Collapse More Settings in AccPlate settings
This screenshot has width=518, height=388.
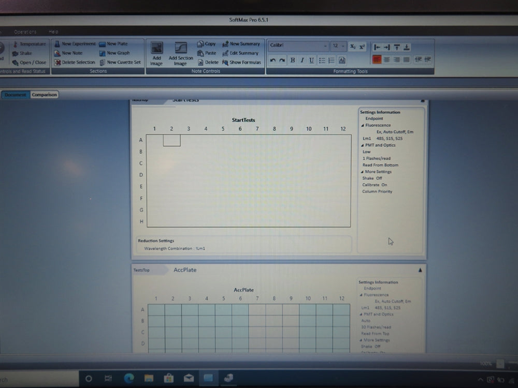click(x=361, y=340)
